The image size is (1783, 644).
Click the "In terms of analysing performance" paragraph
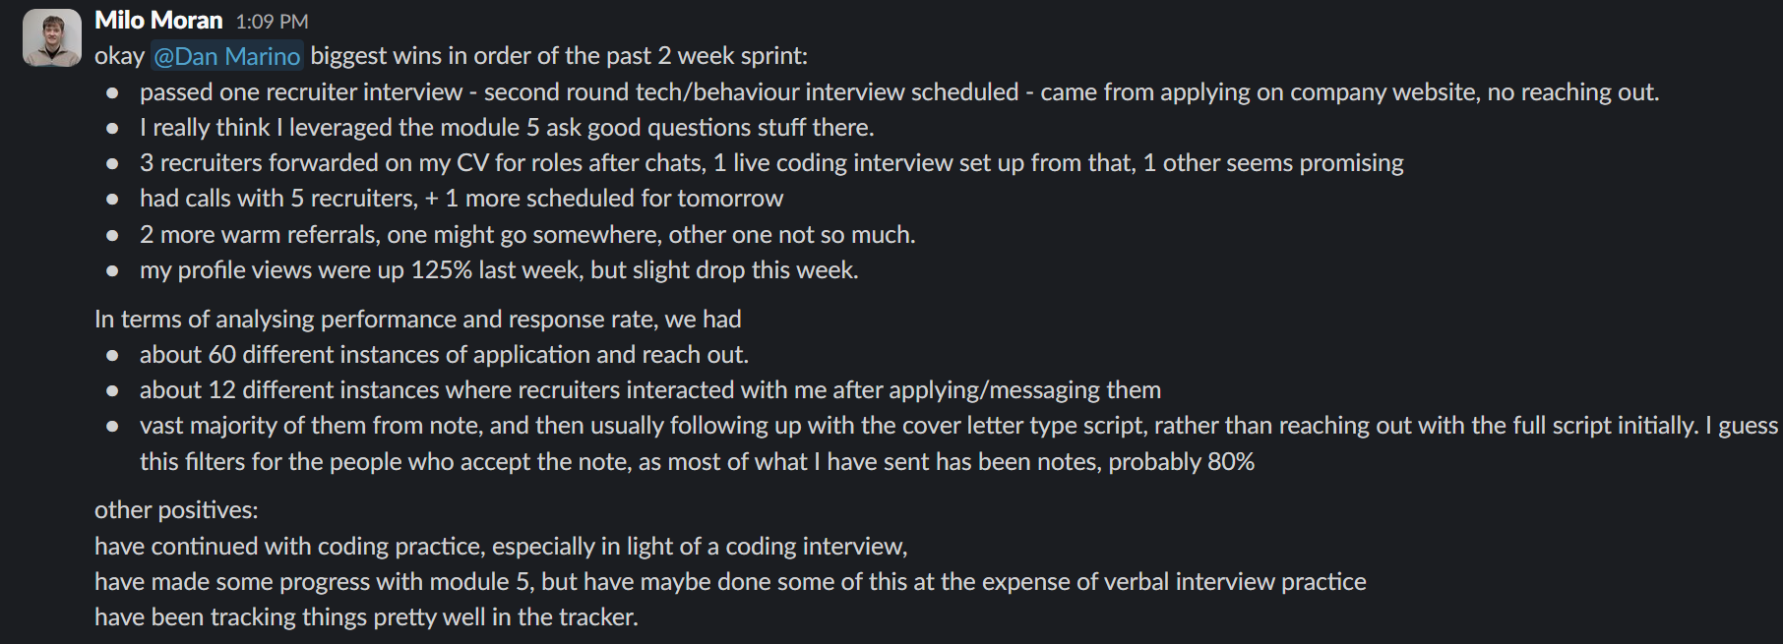tap(417, 320)
